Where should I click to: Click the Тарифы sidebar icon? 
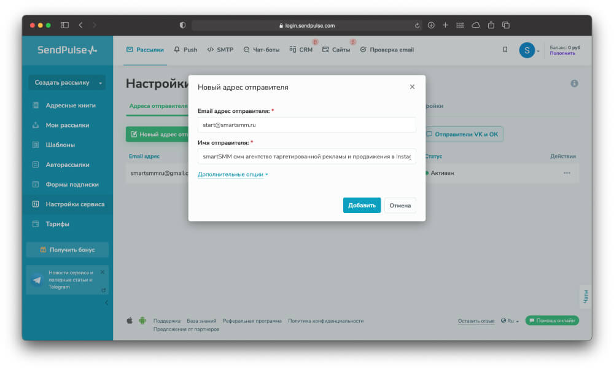pos(36,224)
